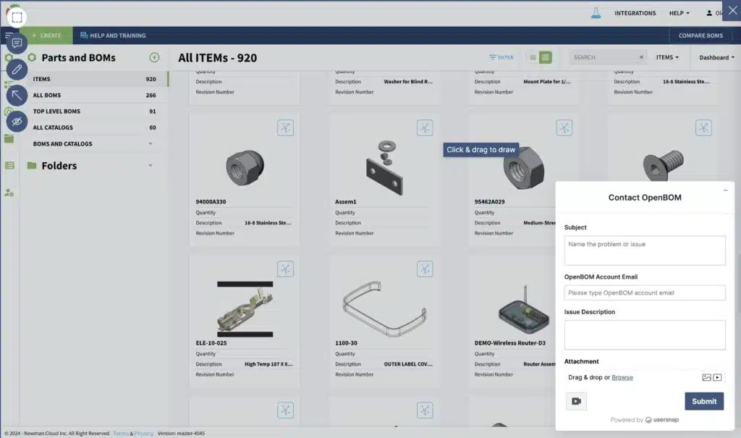
Task: Focus the Subject text field
Action: [x=645, y=250]
